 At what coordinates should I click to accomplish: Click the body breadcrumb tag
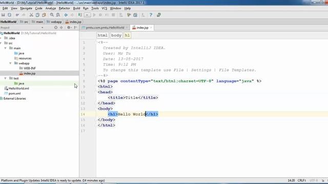[116, 35]
